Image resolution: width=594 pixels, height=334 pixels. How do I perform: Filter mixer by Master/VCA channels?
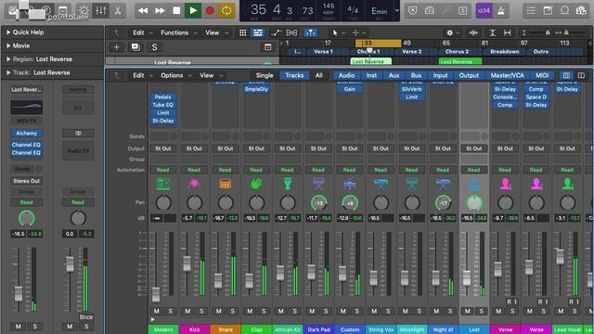click(508, 75)
